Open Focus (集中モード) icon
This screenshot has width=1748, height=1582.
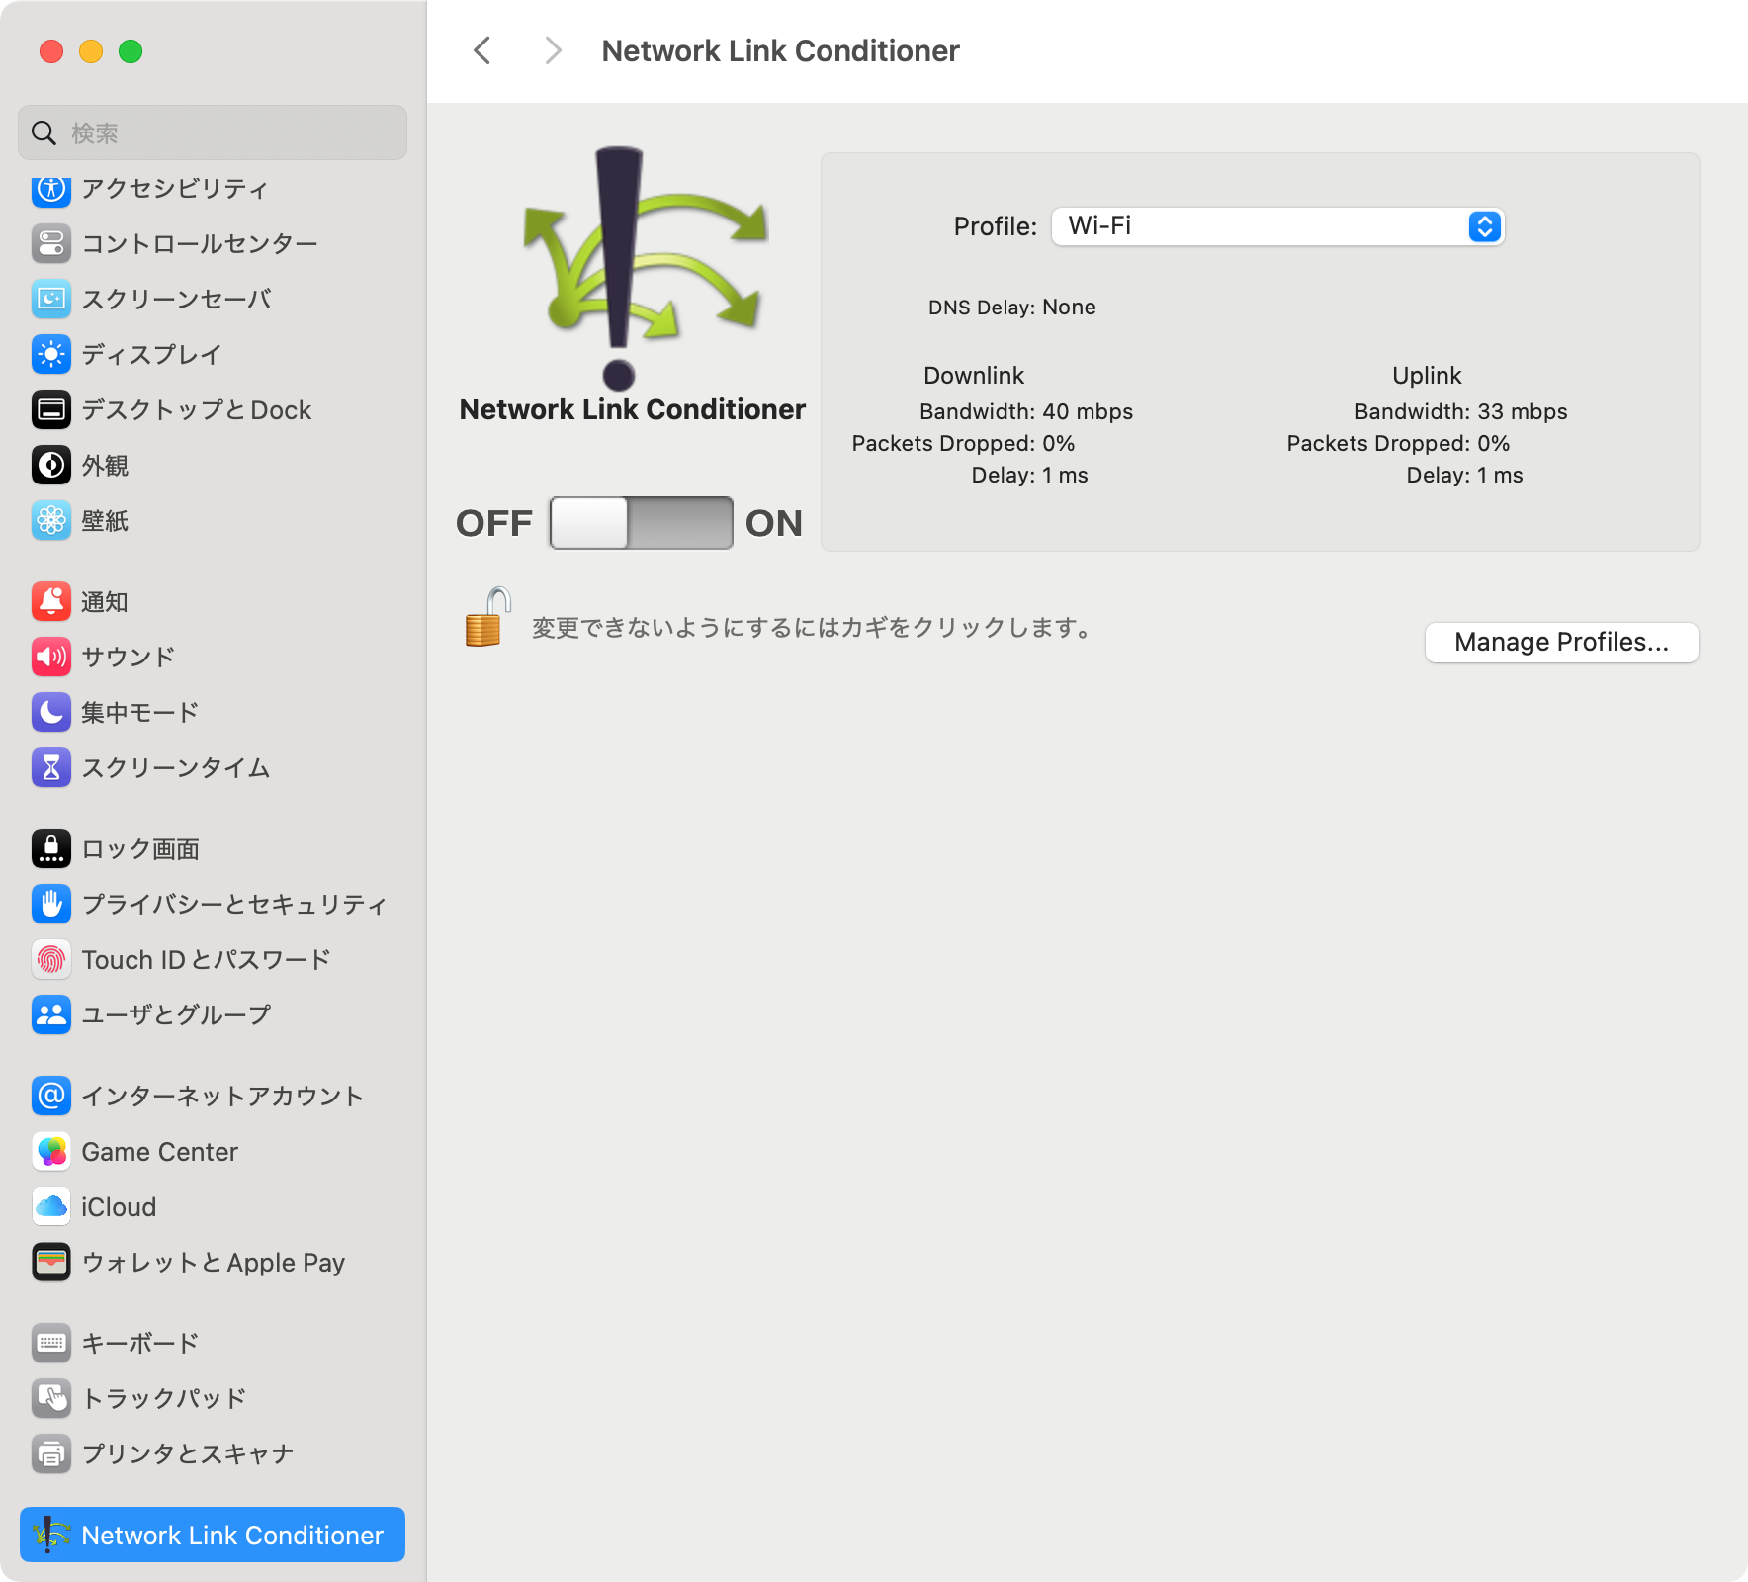(x=51, y=712)
